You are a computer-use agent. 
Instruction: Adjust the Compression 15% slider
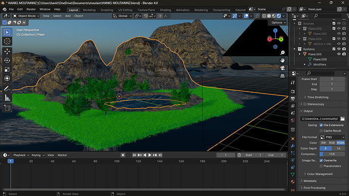(x=332, y=154)
